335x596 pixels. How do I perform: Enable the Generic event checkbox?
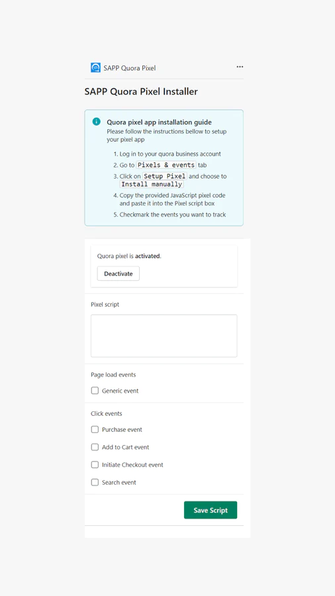[95, 391]
